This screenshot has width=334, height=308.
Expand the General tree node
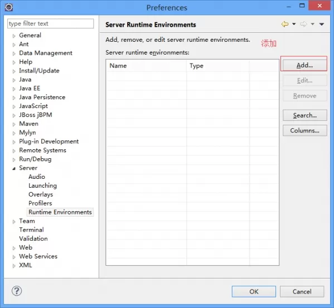tap(14, 36)
